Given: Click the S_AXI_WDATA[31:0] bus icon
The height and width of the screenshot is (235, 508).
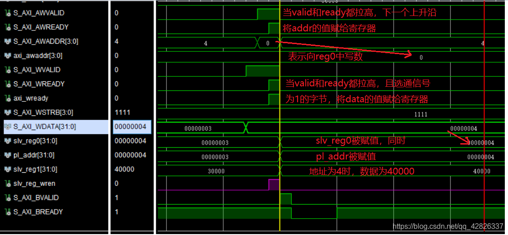Looking at the screenshot, I should point(8,127).
